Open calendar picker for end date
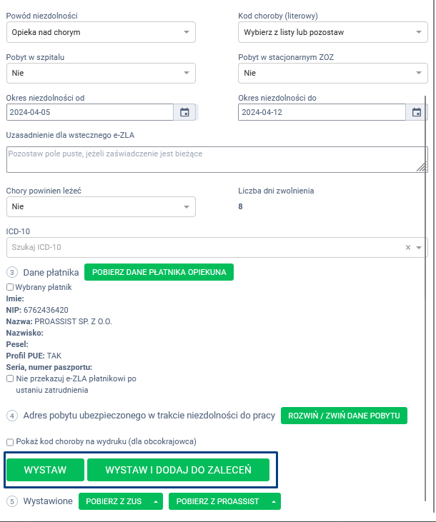The image size is (436, 522). [417, 112]
